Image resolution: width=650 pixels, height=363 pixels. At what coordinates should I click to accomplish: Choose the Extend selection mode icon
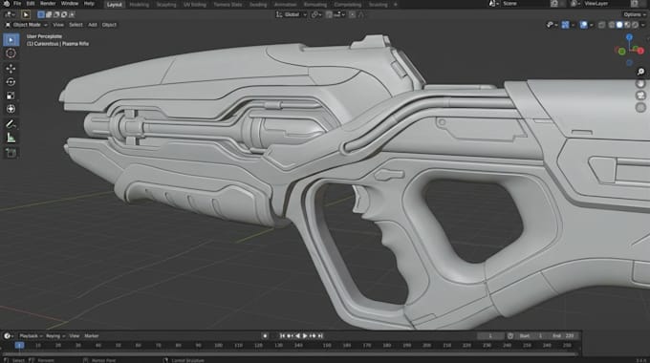point(49,14)
